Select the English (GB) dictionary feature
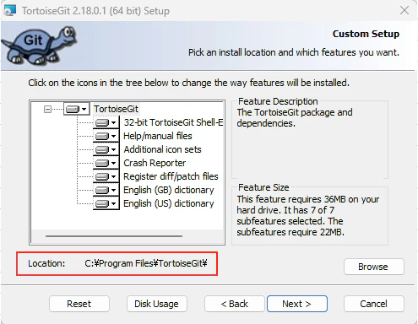The width and height of the screenshot is (418, 324). tap(169, 190)
